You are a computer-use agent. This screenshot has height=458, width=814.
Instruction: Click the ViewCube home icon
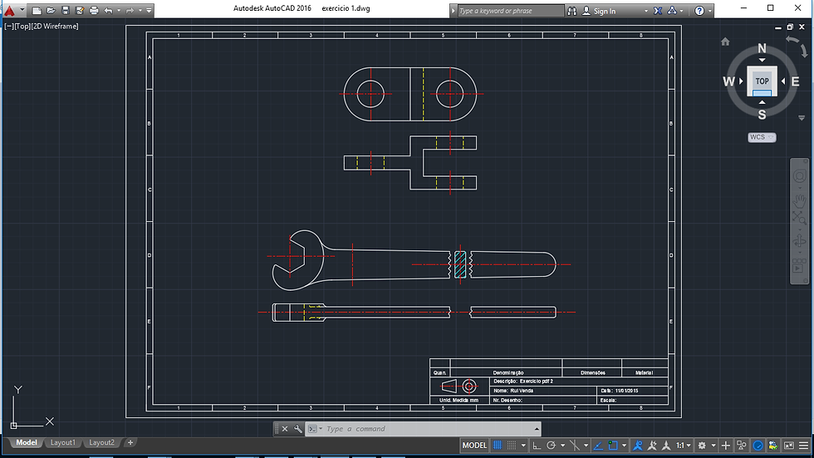(725, 42)
